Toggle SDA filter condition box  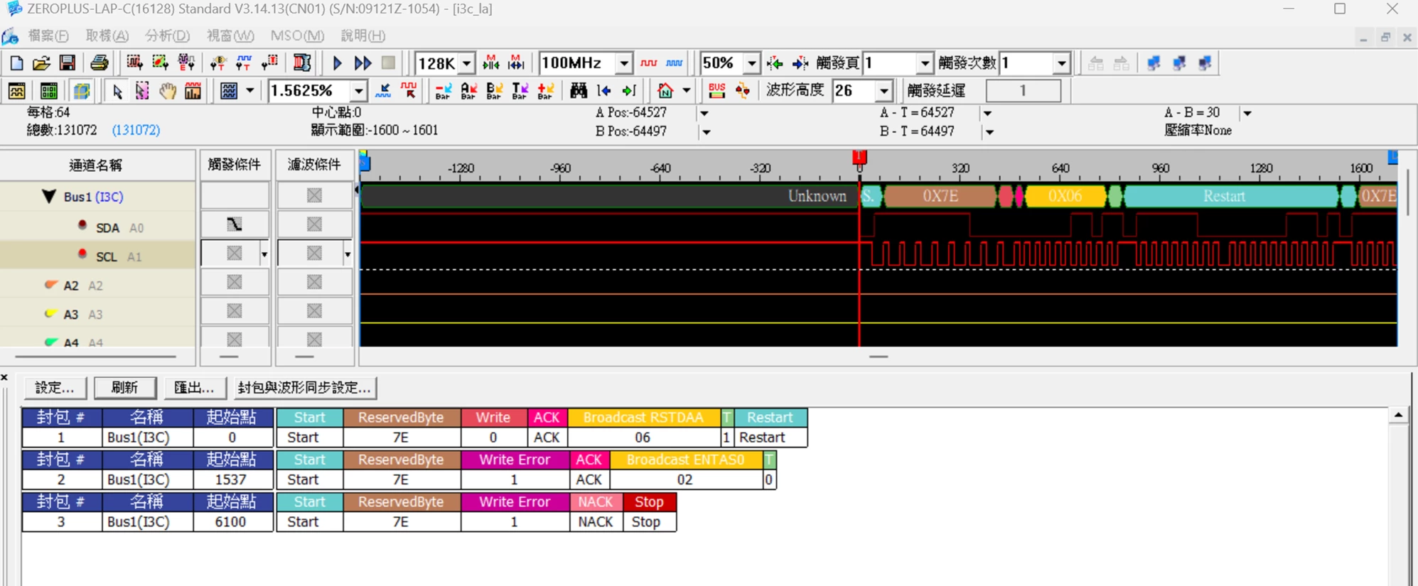click(x=314, y=225)
